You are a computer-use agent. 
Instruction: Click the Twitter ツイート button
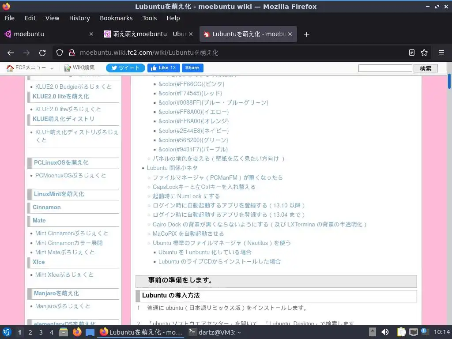[125, 68]
